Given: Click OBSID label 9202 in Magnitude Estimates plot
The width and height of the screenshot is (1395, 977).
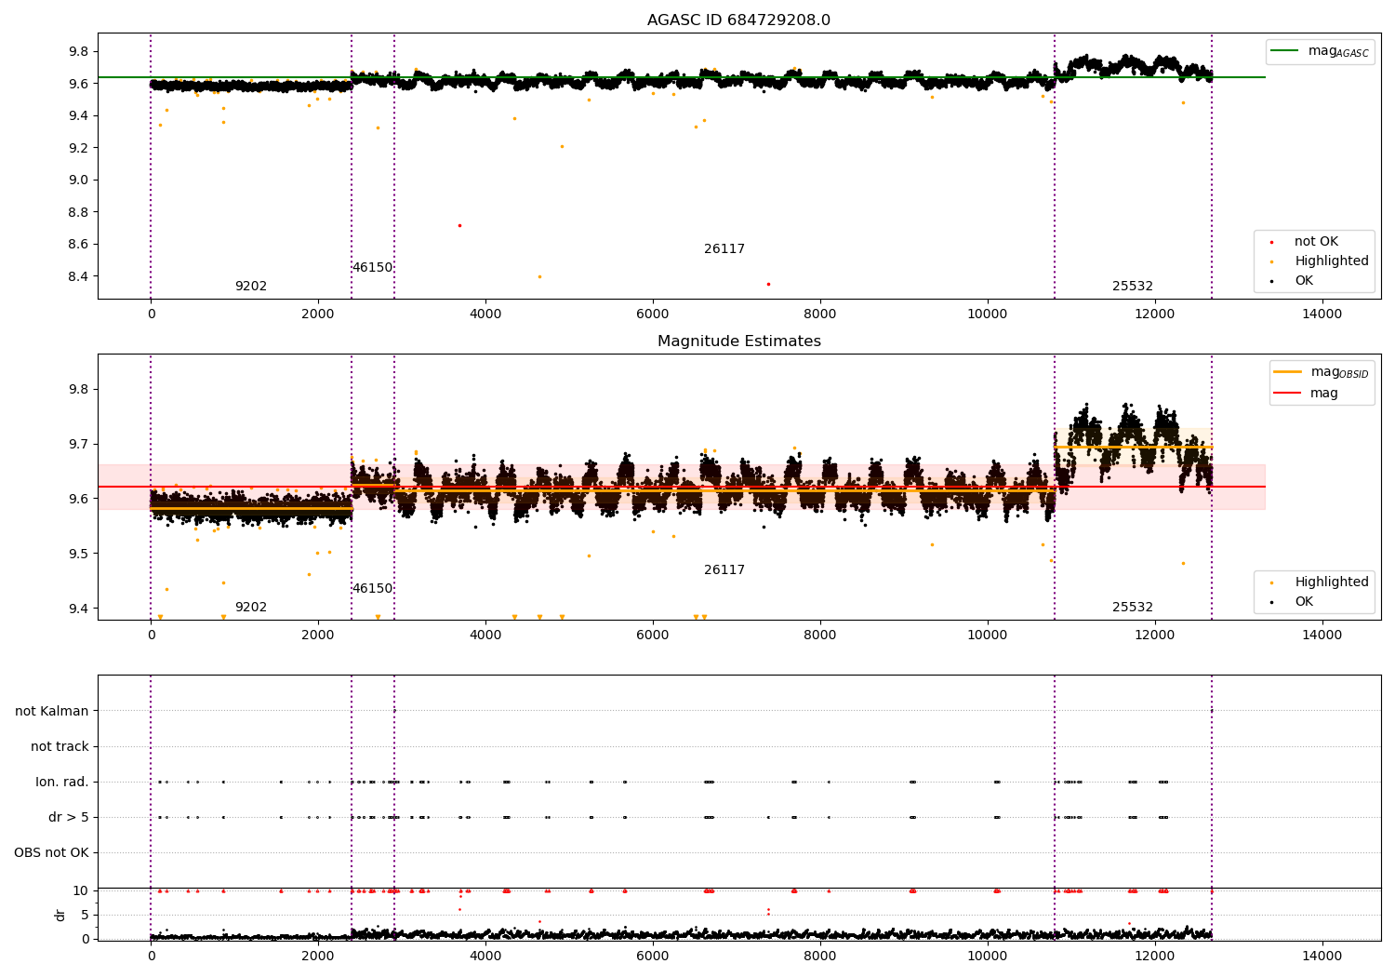Looking at the screenshot, I should pos(251,608).
